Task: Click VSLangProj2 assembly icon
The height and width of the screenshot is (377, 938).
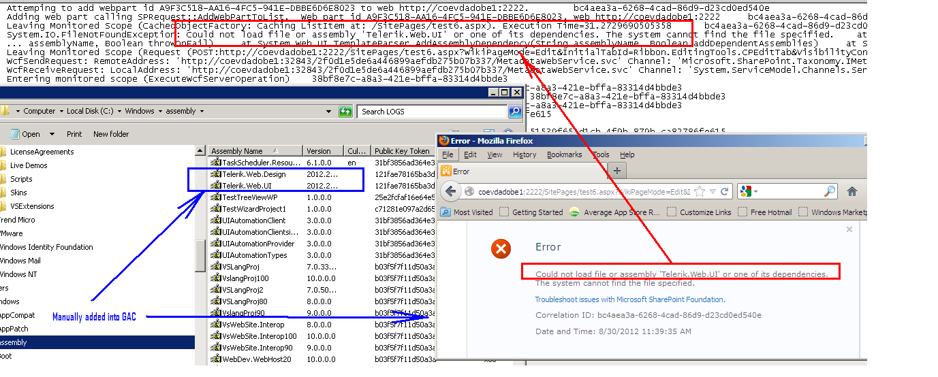Action: pos(216,290)
